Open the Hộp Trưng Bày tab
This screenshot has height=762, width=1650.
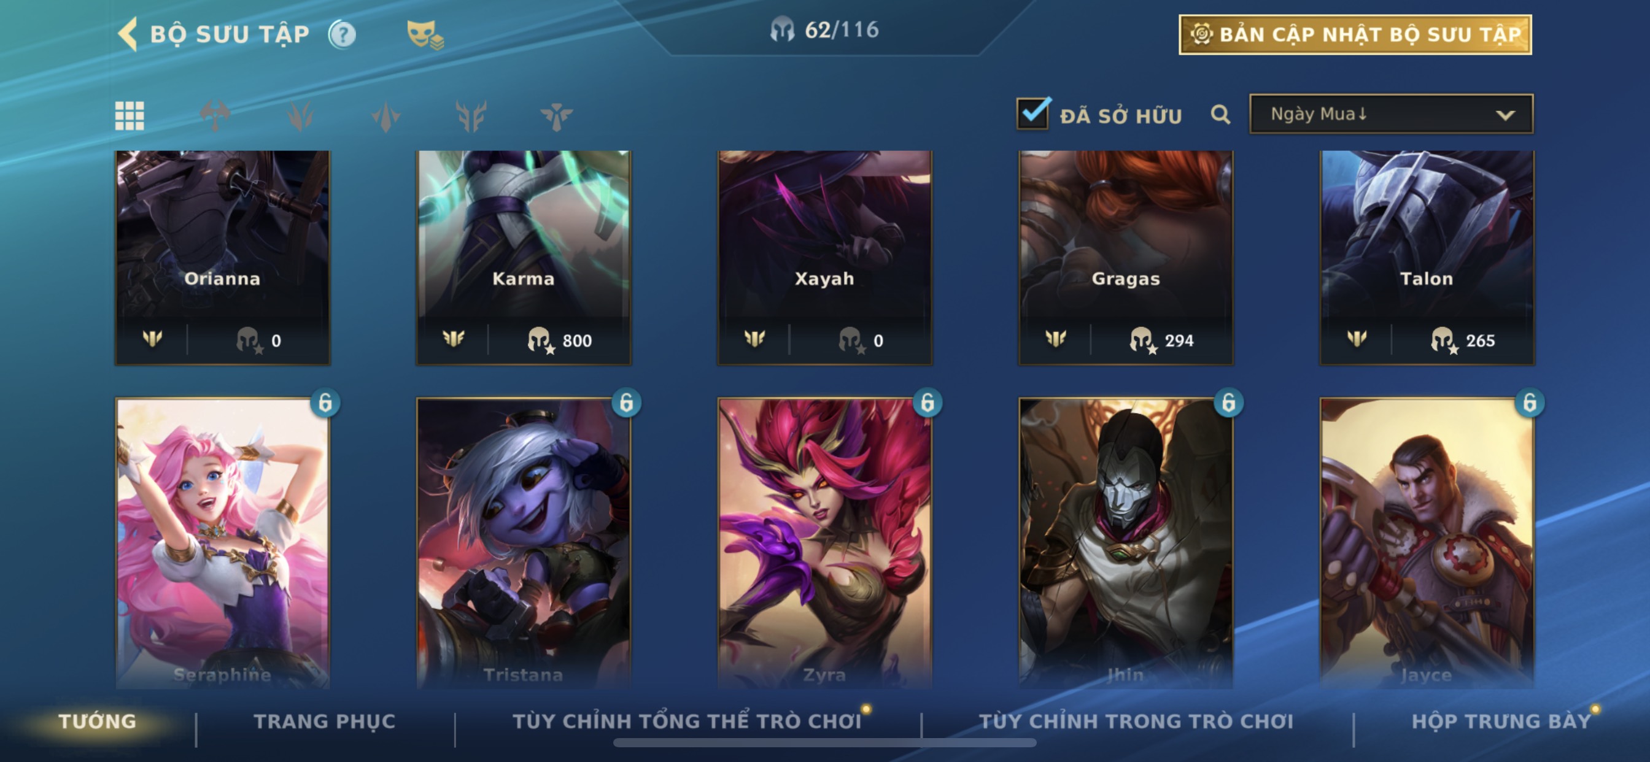(1501, 721)
